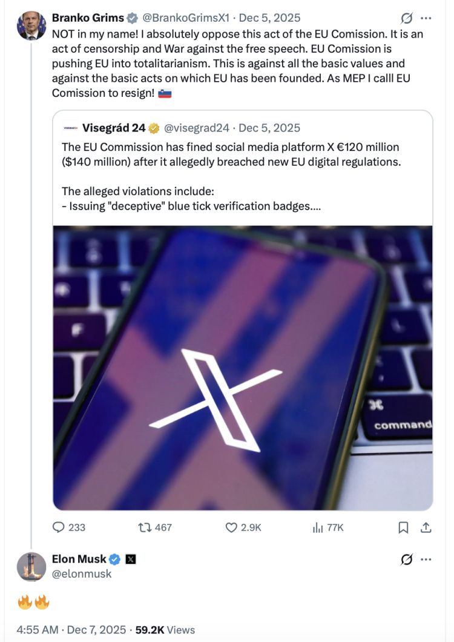Open more options menu for Elon Musk post
Screen dimensions: 454x642
click(426, 559)
